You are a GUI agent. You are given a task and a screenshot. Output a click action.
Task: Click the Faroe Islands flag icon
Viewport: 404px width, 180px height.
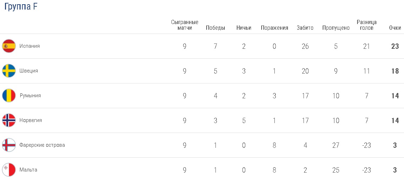pyautogui.click(x=9, y=145)
